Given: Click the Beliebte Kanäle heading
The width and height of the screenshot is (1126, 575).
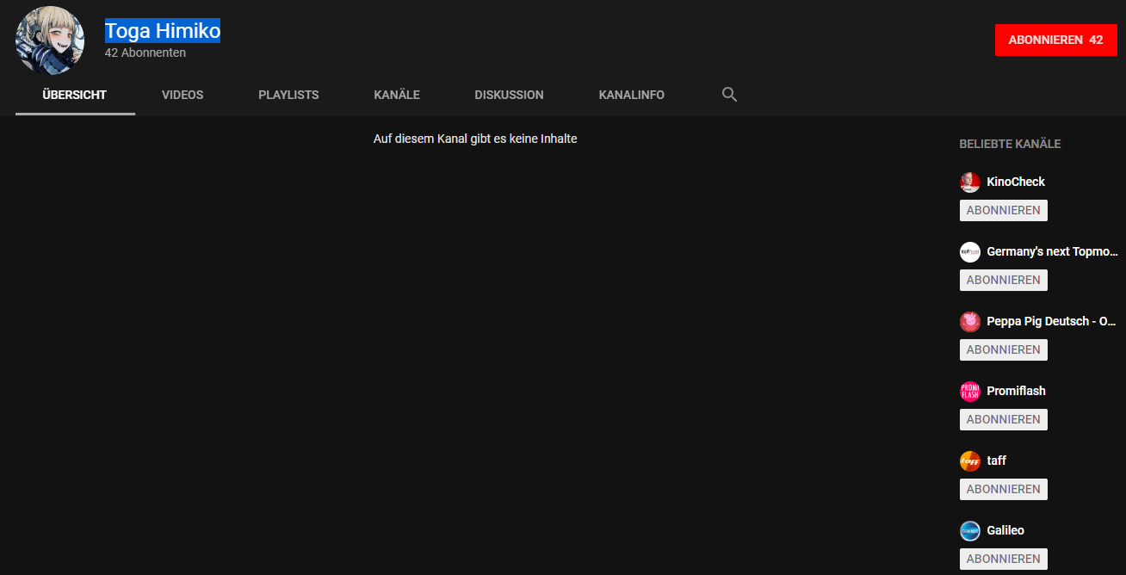Looking at the screenshot, I should point(1010,144).
